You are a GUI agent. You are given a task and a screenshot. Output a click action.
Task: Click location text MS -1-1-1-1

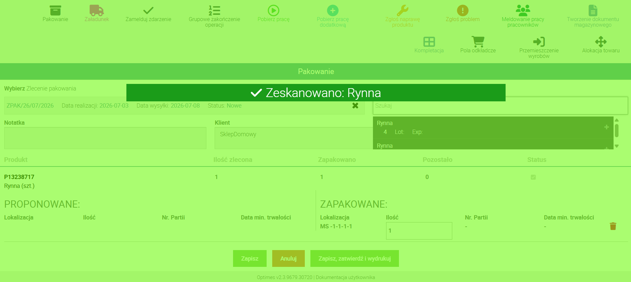coord(336,226)
